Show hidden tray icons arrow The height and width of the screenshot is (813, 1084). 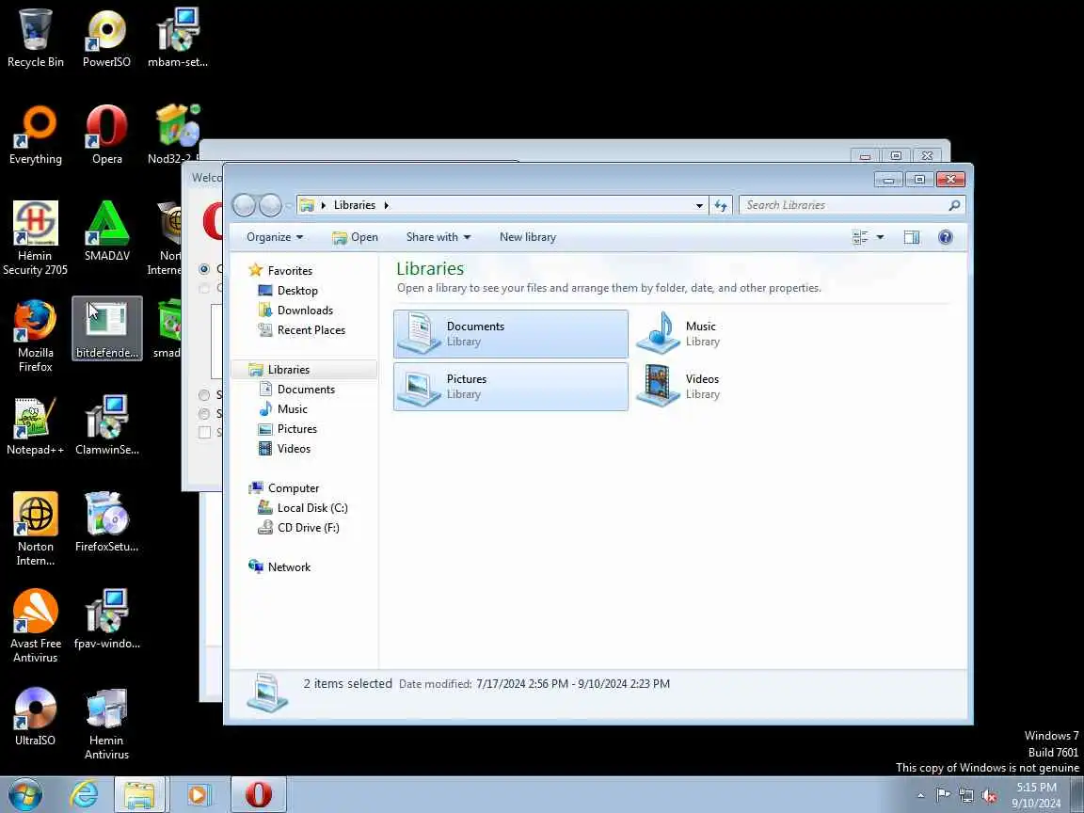pos(920,795)
